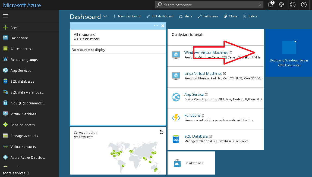
Task: Open the help question mark icon
Action: pyautogui.click(x=304, y=5)
